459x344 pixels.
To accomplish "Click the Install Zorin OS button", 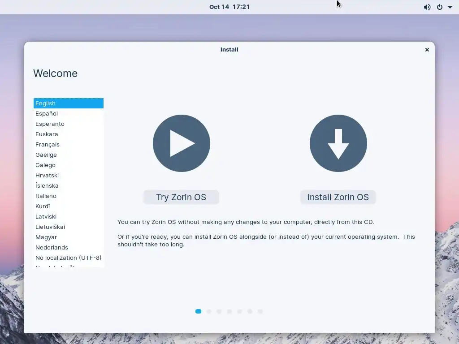I will [x=338, y=197].
